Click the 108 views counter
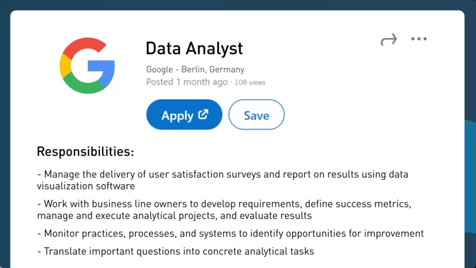Viewport: 476px width, 268px height. (250, 82)
